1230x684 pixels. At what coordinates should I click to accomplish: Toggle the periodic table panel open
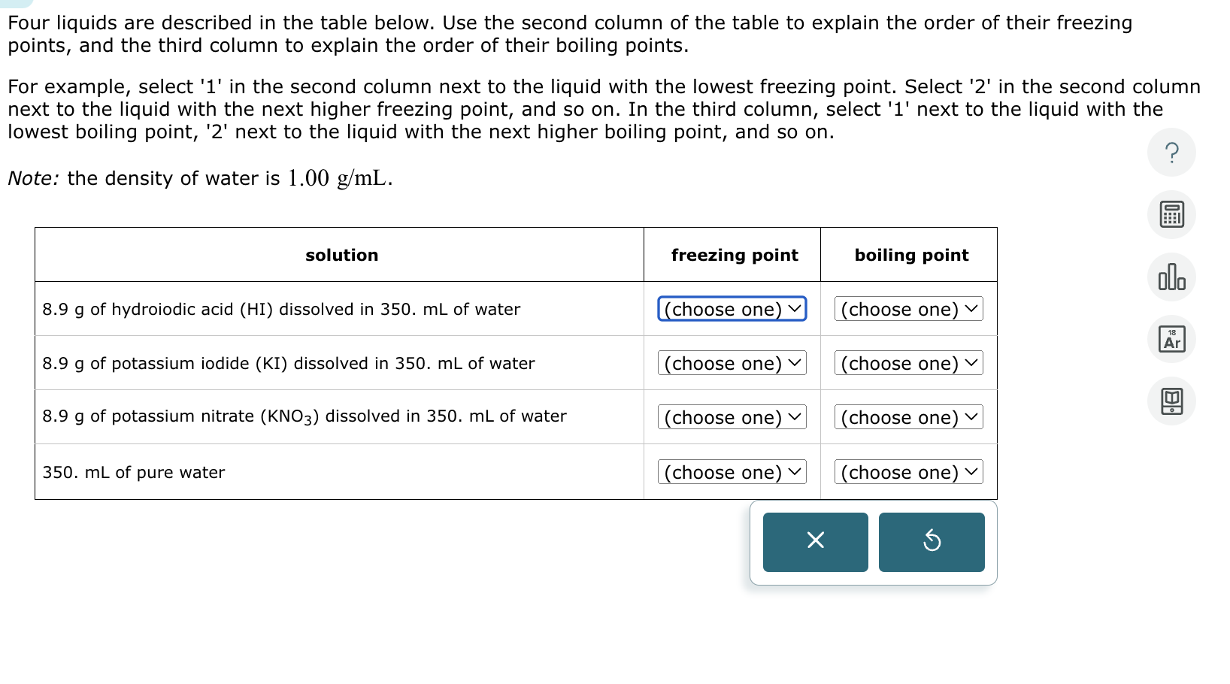[x=1171, y=339]
